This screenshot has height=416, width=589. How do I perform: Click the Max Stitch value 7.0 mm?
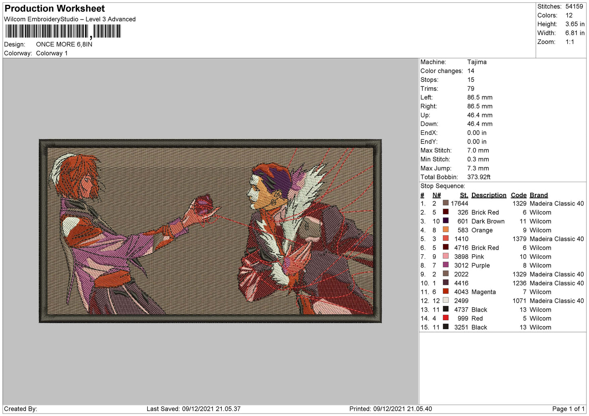[x=478, y=150]
